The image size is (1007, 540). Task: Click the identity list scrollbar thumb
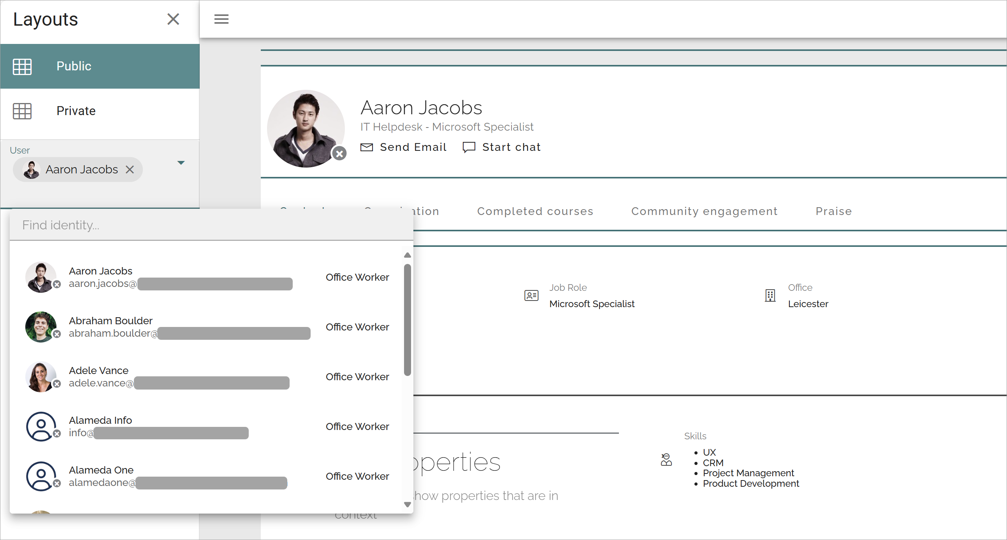tap(407, 320)
